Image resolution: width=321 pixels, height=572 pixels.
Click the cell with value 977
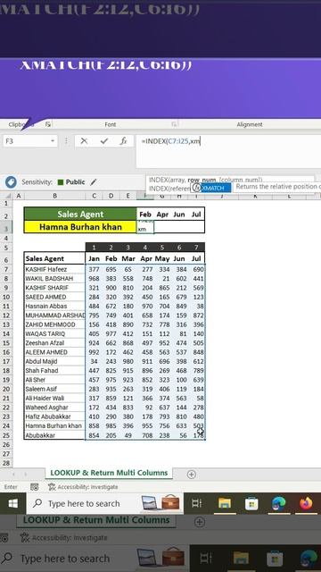(x=111, y=333)
